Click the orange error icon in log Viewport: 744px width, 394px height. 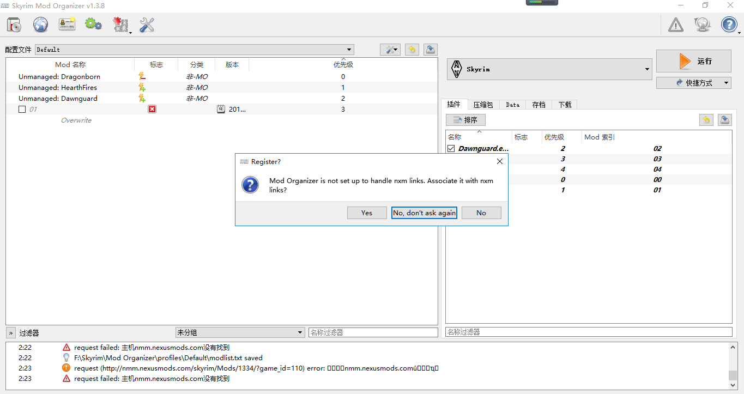click(66, 368)
